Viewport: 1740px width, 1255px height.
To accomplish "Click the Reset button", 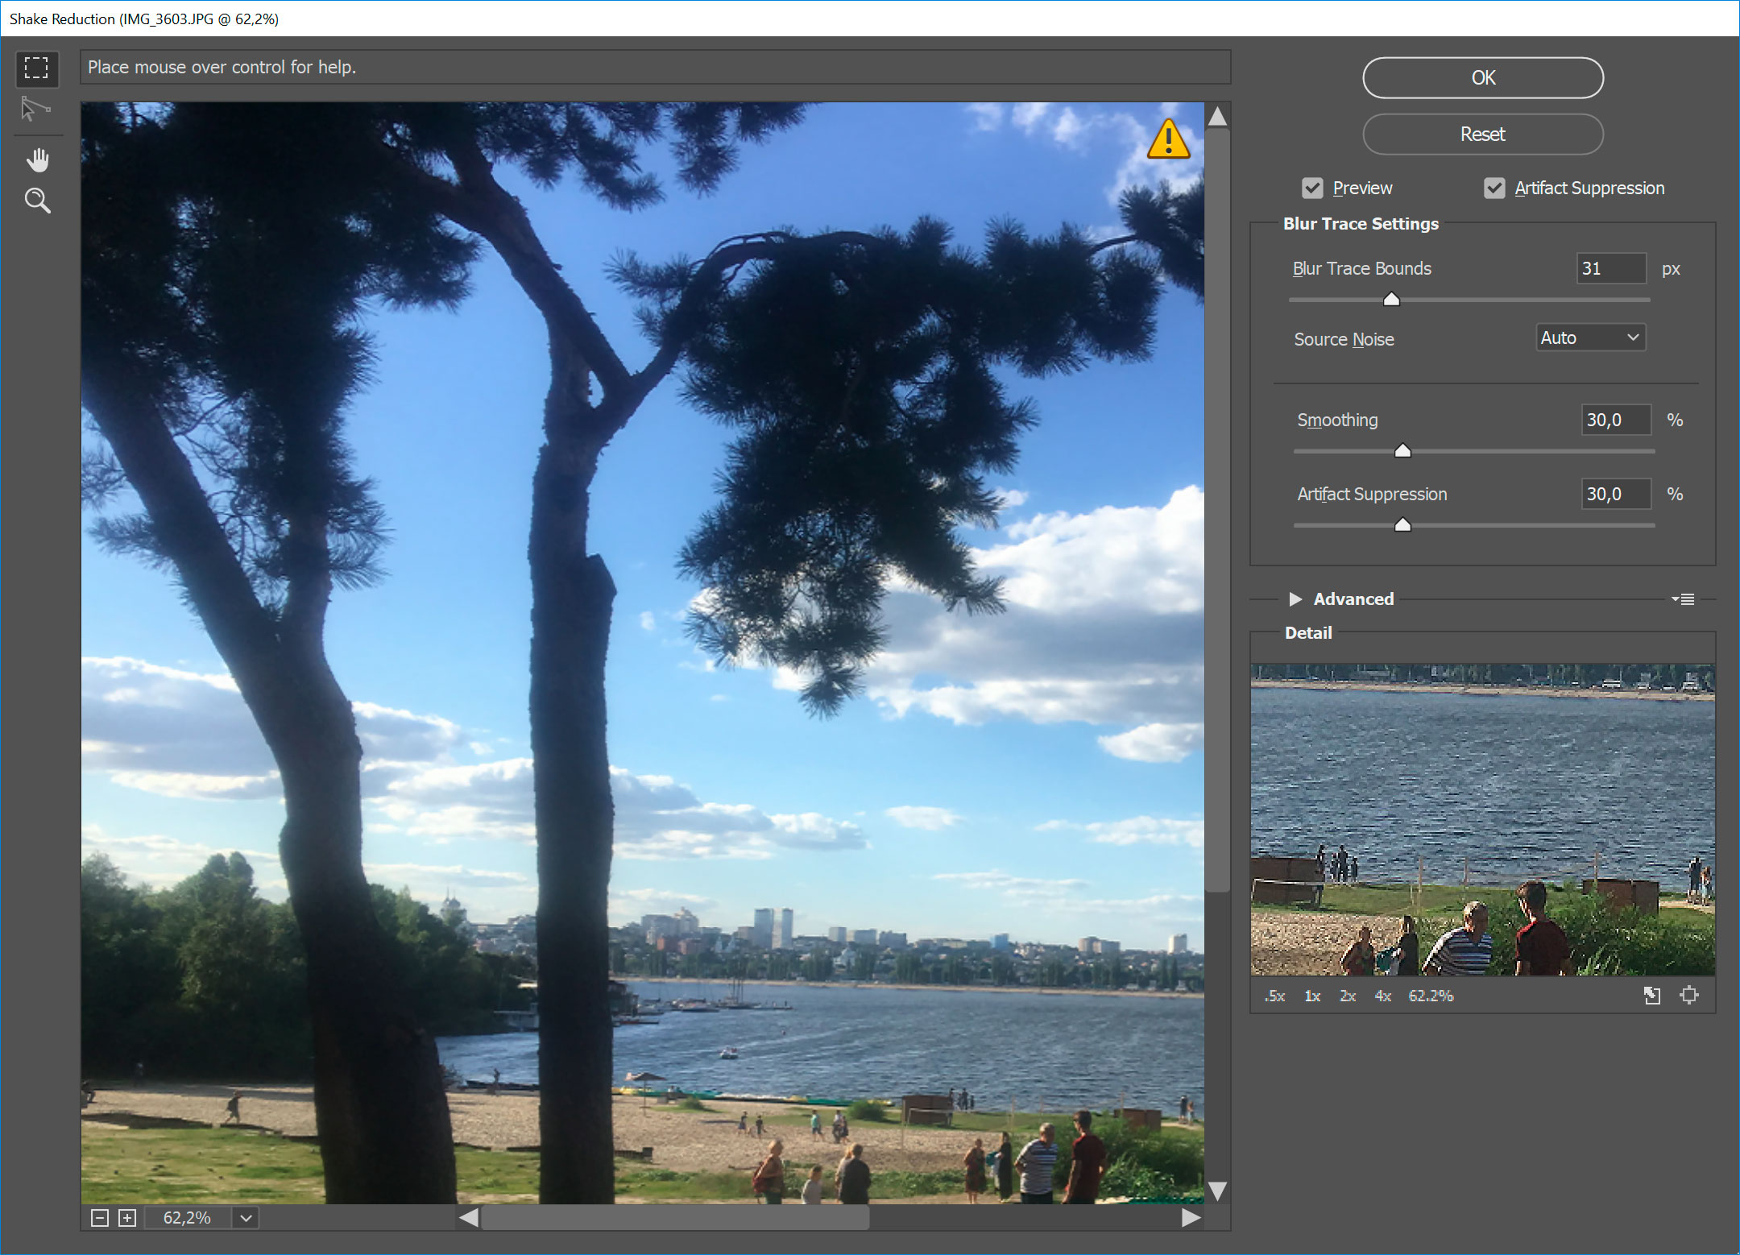I will pos(1482,135).
